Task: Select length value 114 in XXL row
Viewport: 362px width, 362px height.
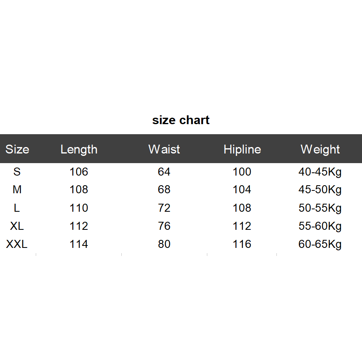Action: [79, 244]
